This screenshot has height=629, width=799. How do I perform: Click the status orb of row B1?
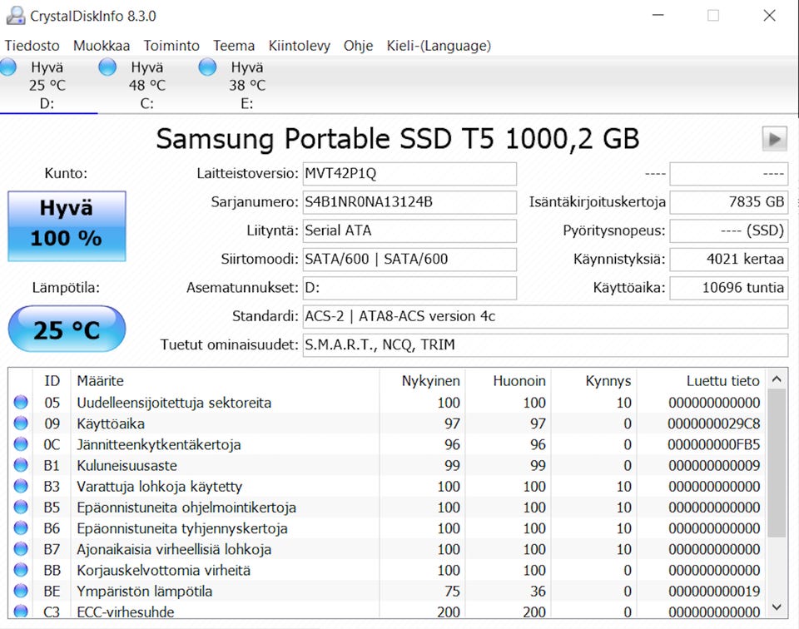point(21,465)
